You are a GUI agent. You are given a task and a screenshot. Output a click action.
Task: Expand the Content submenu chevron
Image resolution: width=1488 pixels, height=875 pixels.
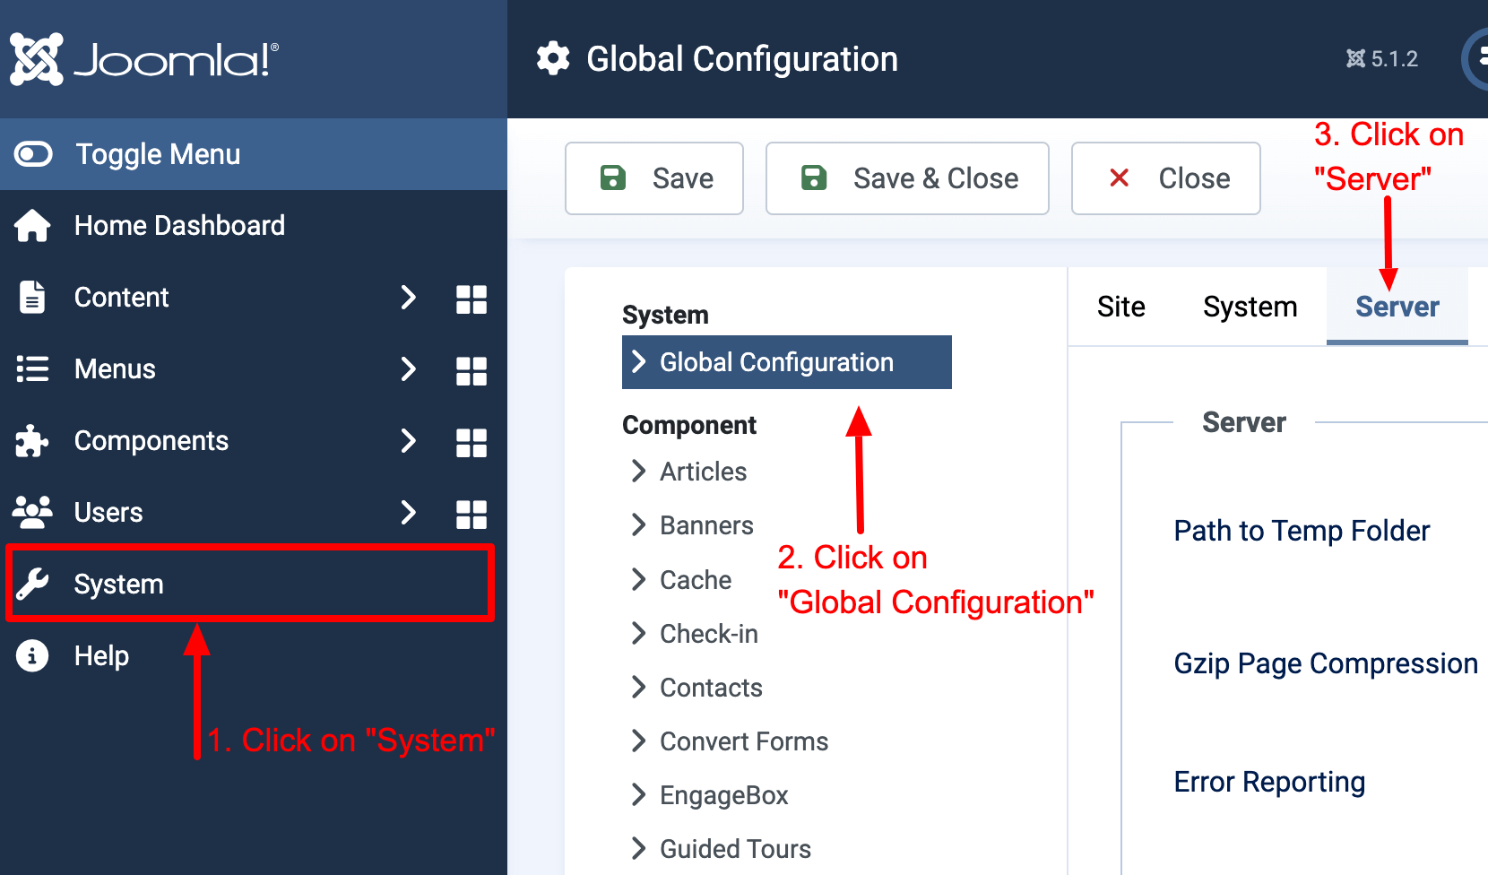409,297
